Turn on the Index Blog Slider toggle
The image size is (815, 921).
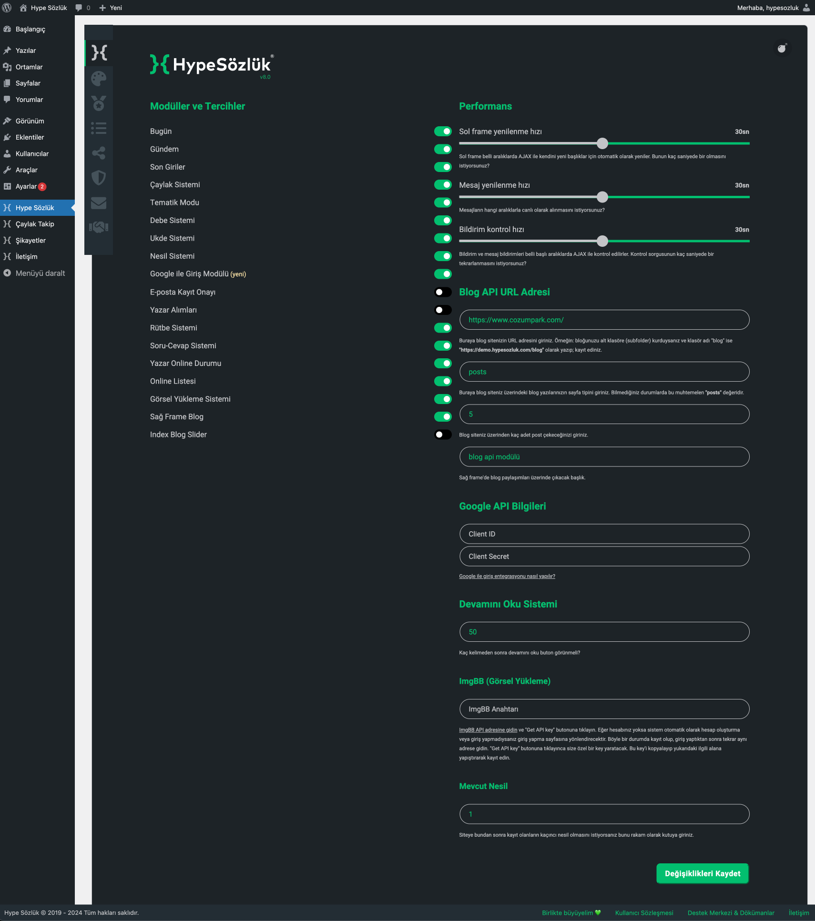pos(443,435)
